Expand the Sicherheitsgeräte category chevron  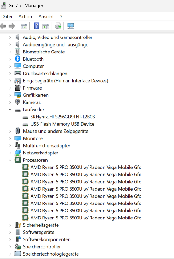[10, 225]
